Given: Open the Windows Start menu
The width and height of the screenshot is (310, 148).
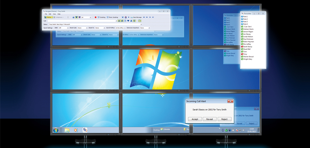Looking at the screenshot, I should pyautogui.click(x=55, y=130).
